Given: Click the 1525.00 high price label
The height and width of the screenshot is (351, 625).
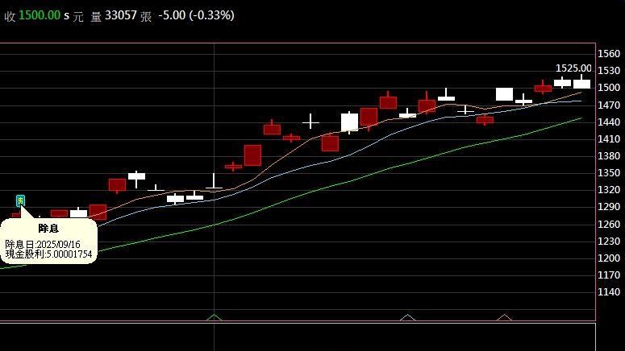Looking at the screenshot, I should click(573, 68).
